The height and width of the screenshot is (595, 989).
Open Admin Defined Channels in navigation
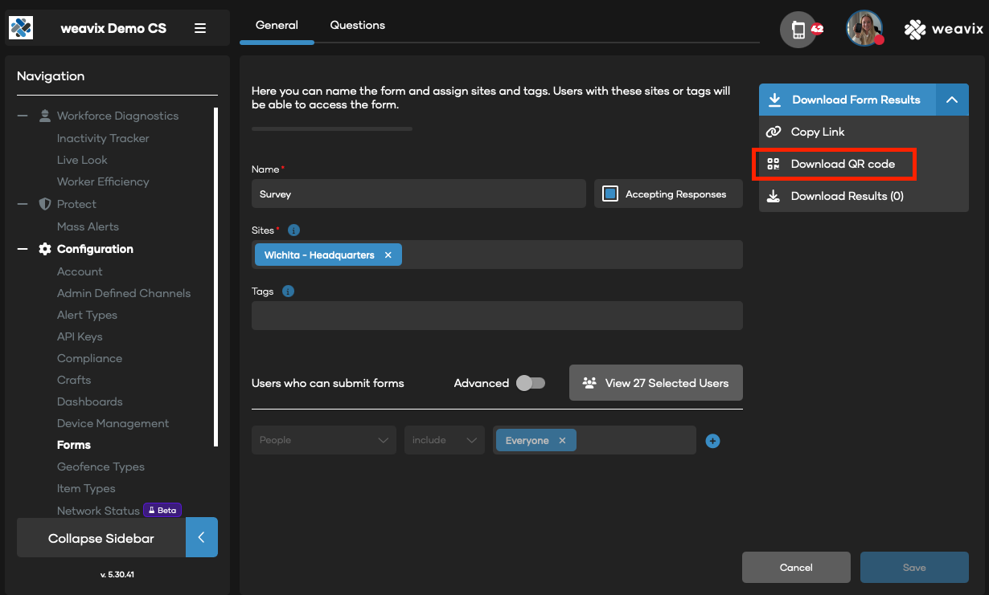(124, 293)
